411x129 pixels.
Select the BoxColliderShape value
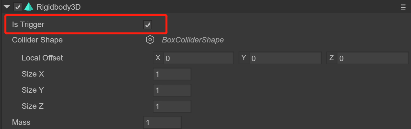(193, 40)
